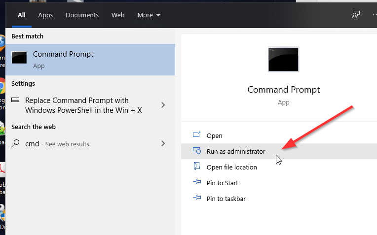Click Open in the Command Prompt actions
Screen dimensions: 377x235
click(279, 135)
